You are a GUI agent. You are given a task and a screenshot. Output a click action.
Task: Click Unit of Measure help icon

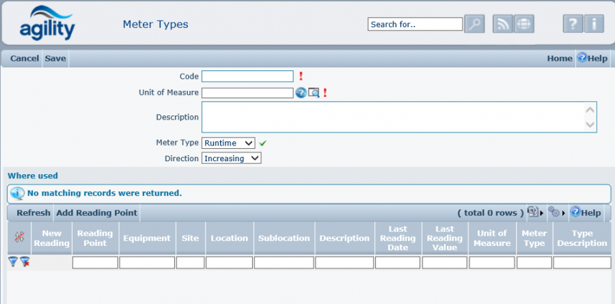pyautogui.click(x=301, y=93)
